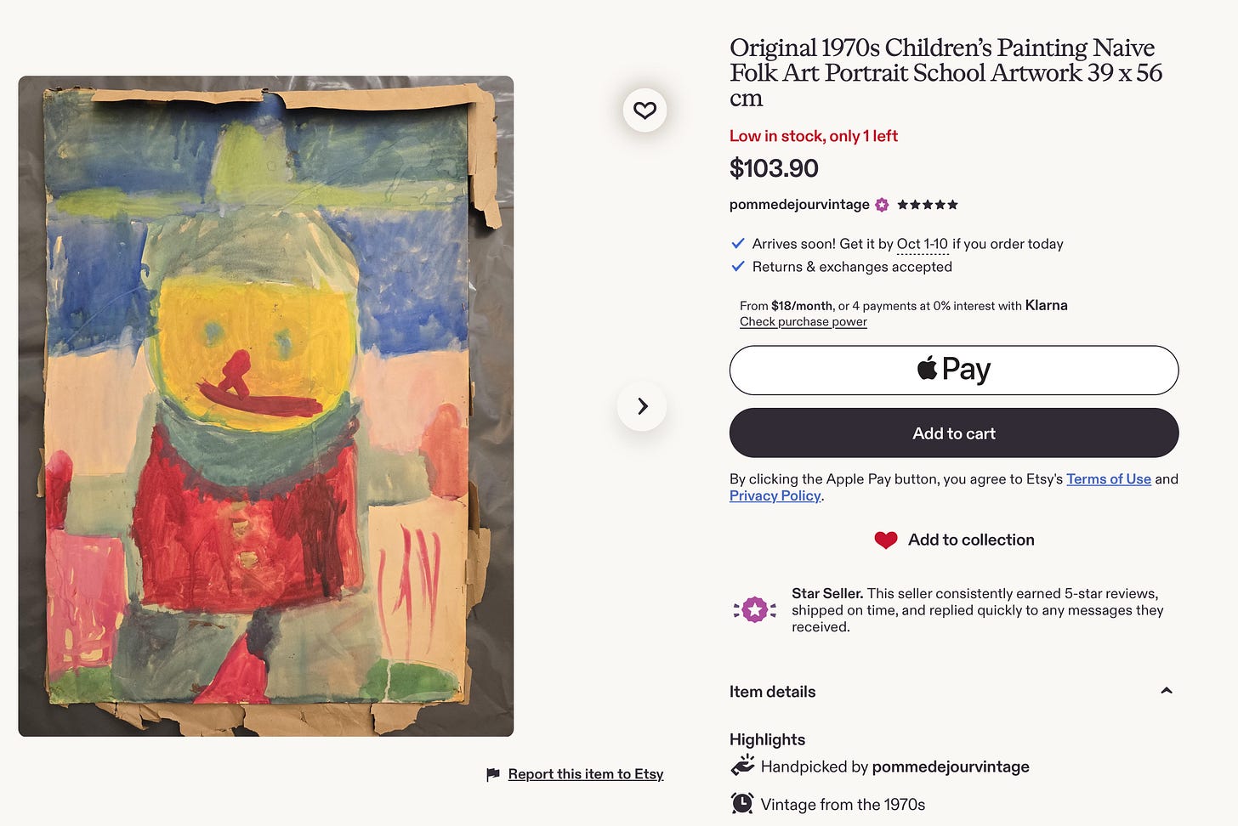1238x826 pixels.
Task: Show the next listing photo with arrow
Action: coord(642,406)
